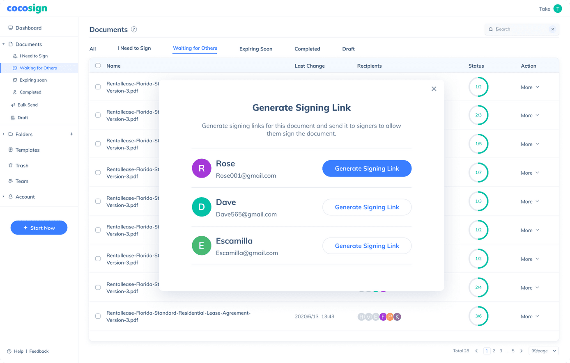Open More menu for row with status 1/3
This screenshot has width=570, height=363.
[530, 202]
